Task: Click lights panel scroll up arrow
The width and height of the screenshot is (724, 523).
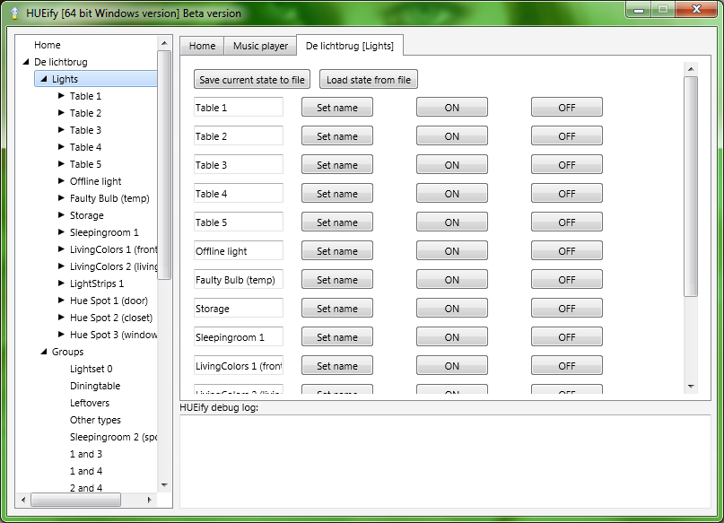Action: (x=691, y=69)
